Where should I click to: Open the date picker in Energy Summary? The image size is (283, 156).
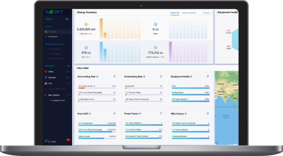pos(207,13)
